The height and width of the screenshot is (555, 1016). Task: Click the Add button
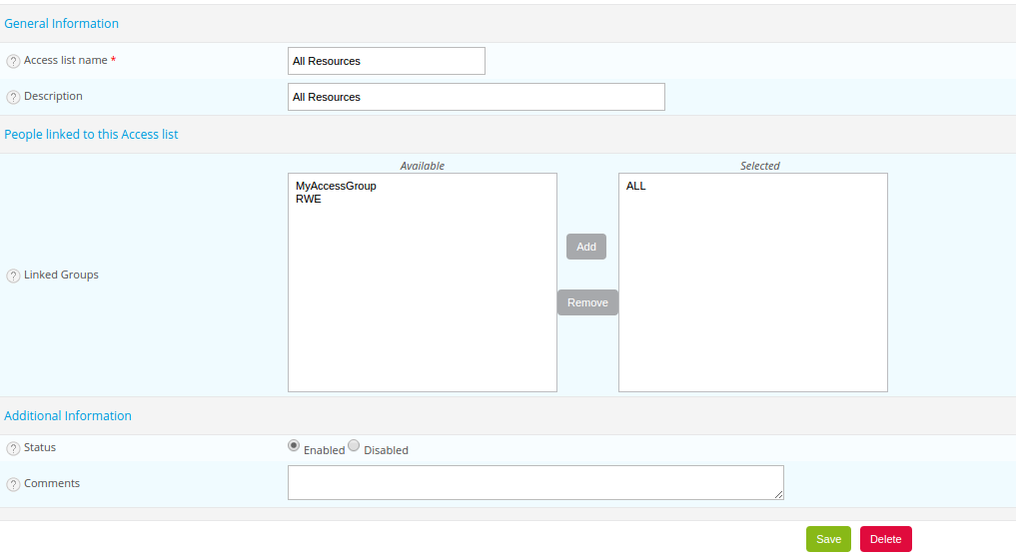[586, 247]
